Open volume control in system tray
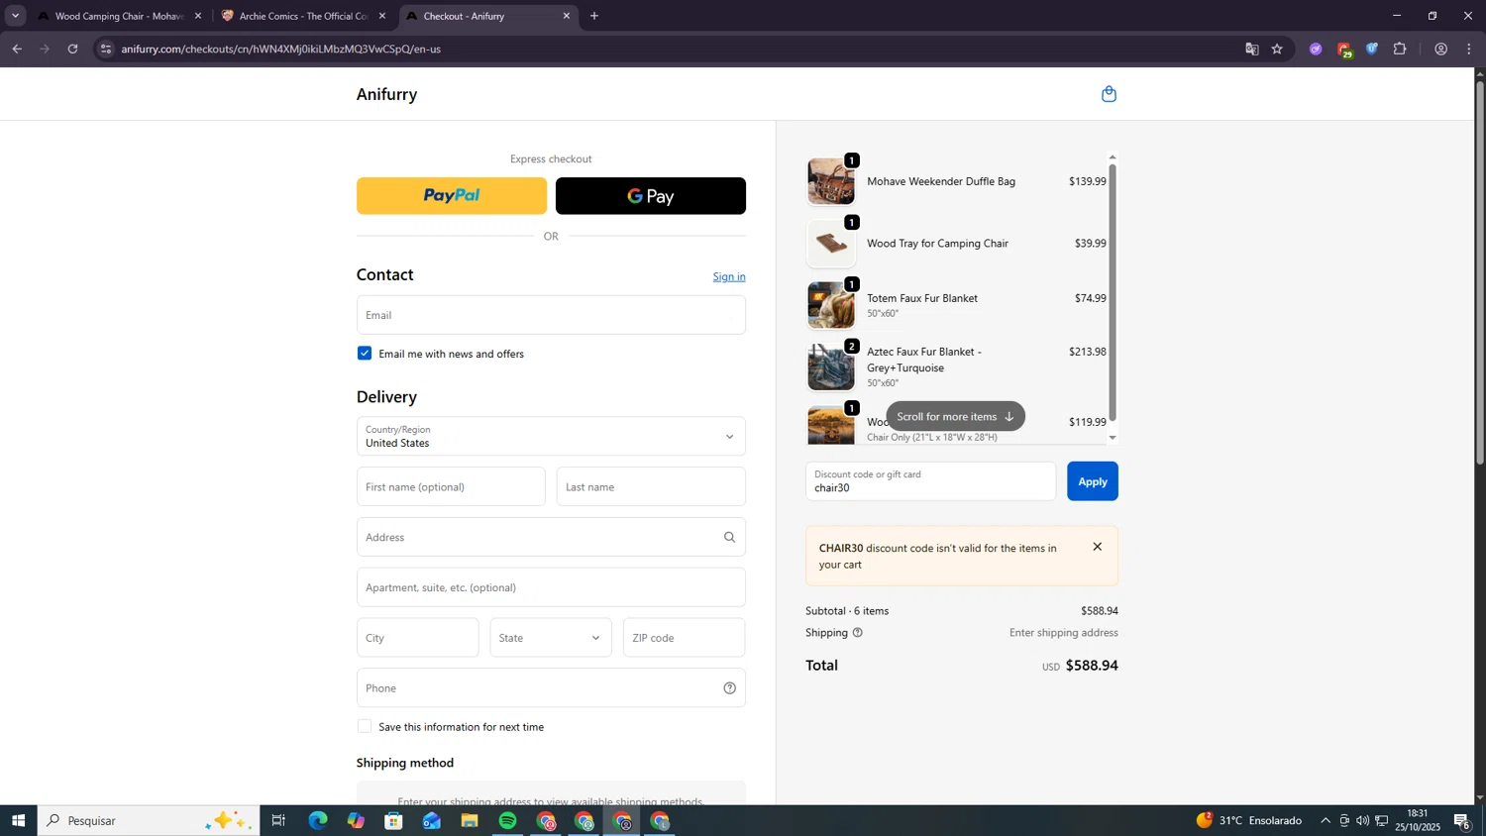This screenshot has width=1486, height=836. pyautogui.click(x=1362, y=821)
